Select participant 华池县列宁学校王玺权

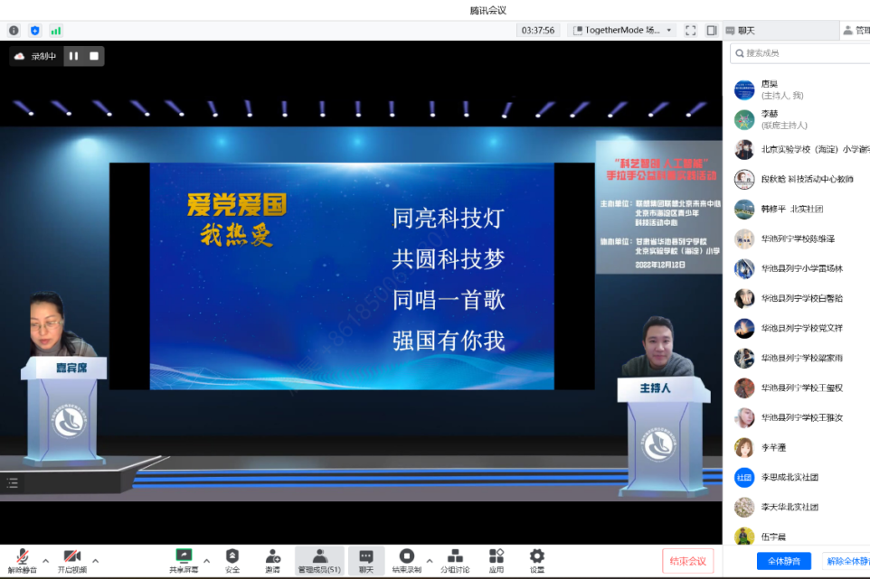click(798, 388)
